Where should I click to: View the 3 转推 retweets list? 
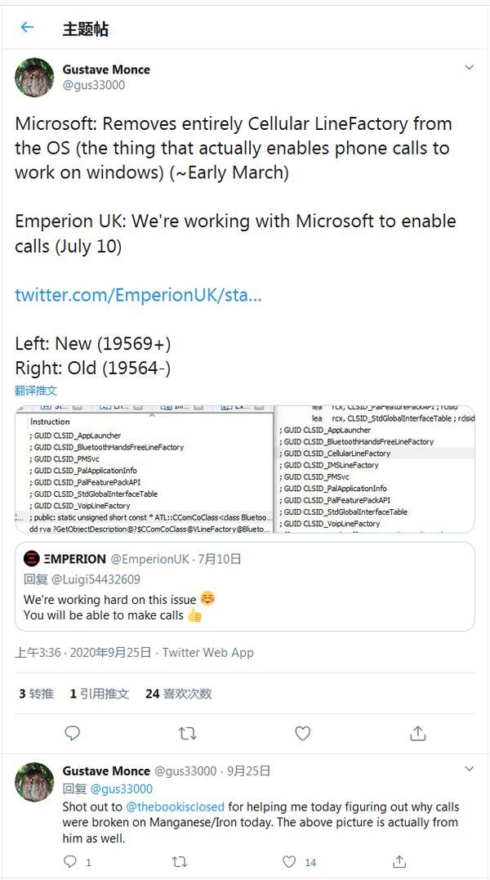click(36, 694)
